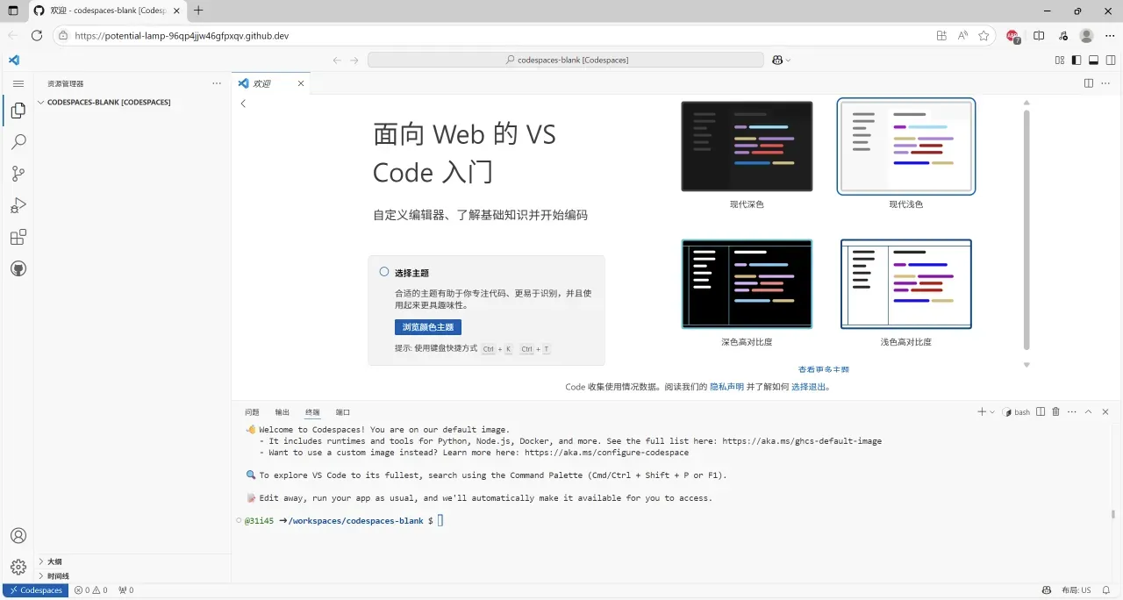Viewport: 1123px width, 600px height.
Task: Kill terminal with trash icon
Action: coord(1055,411)
